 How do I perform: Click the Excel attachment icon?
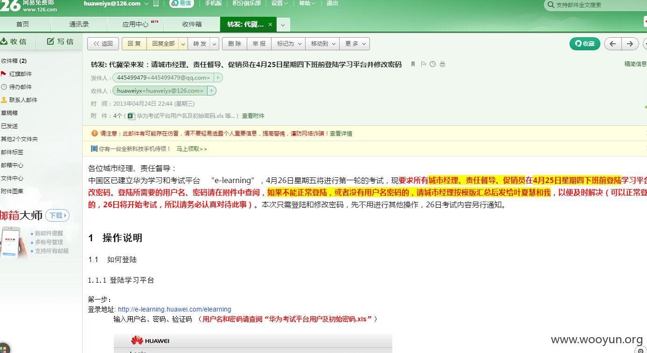[132, 116]
